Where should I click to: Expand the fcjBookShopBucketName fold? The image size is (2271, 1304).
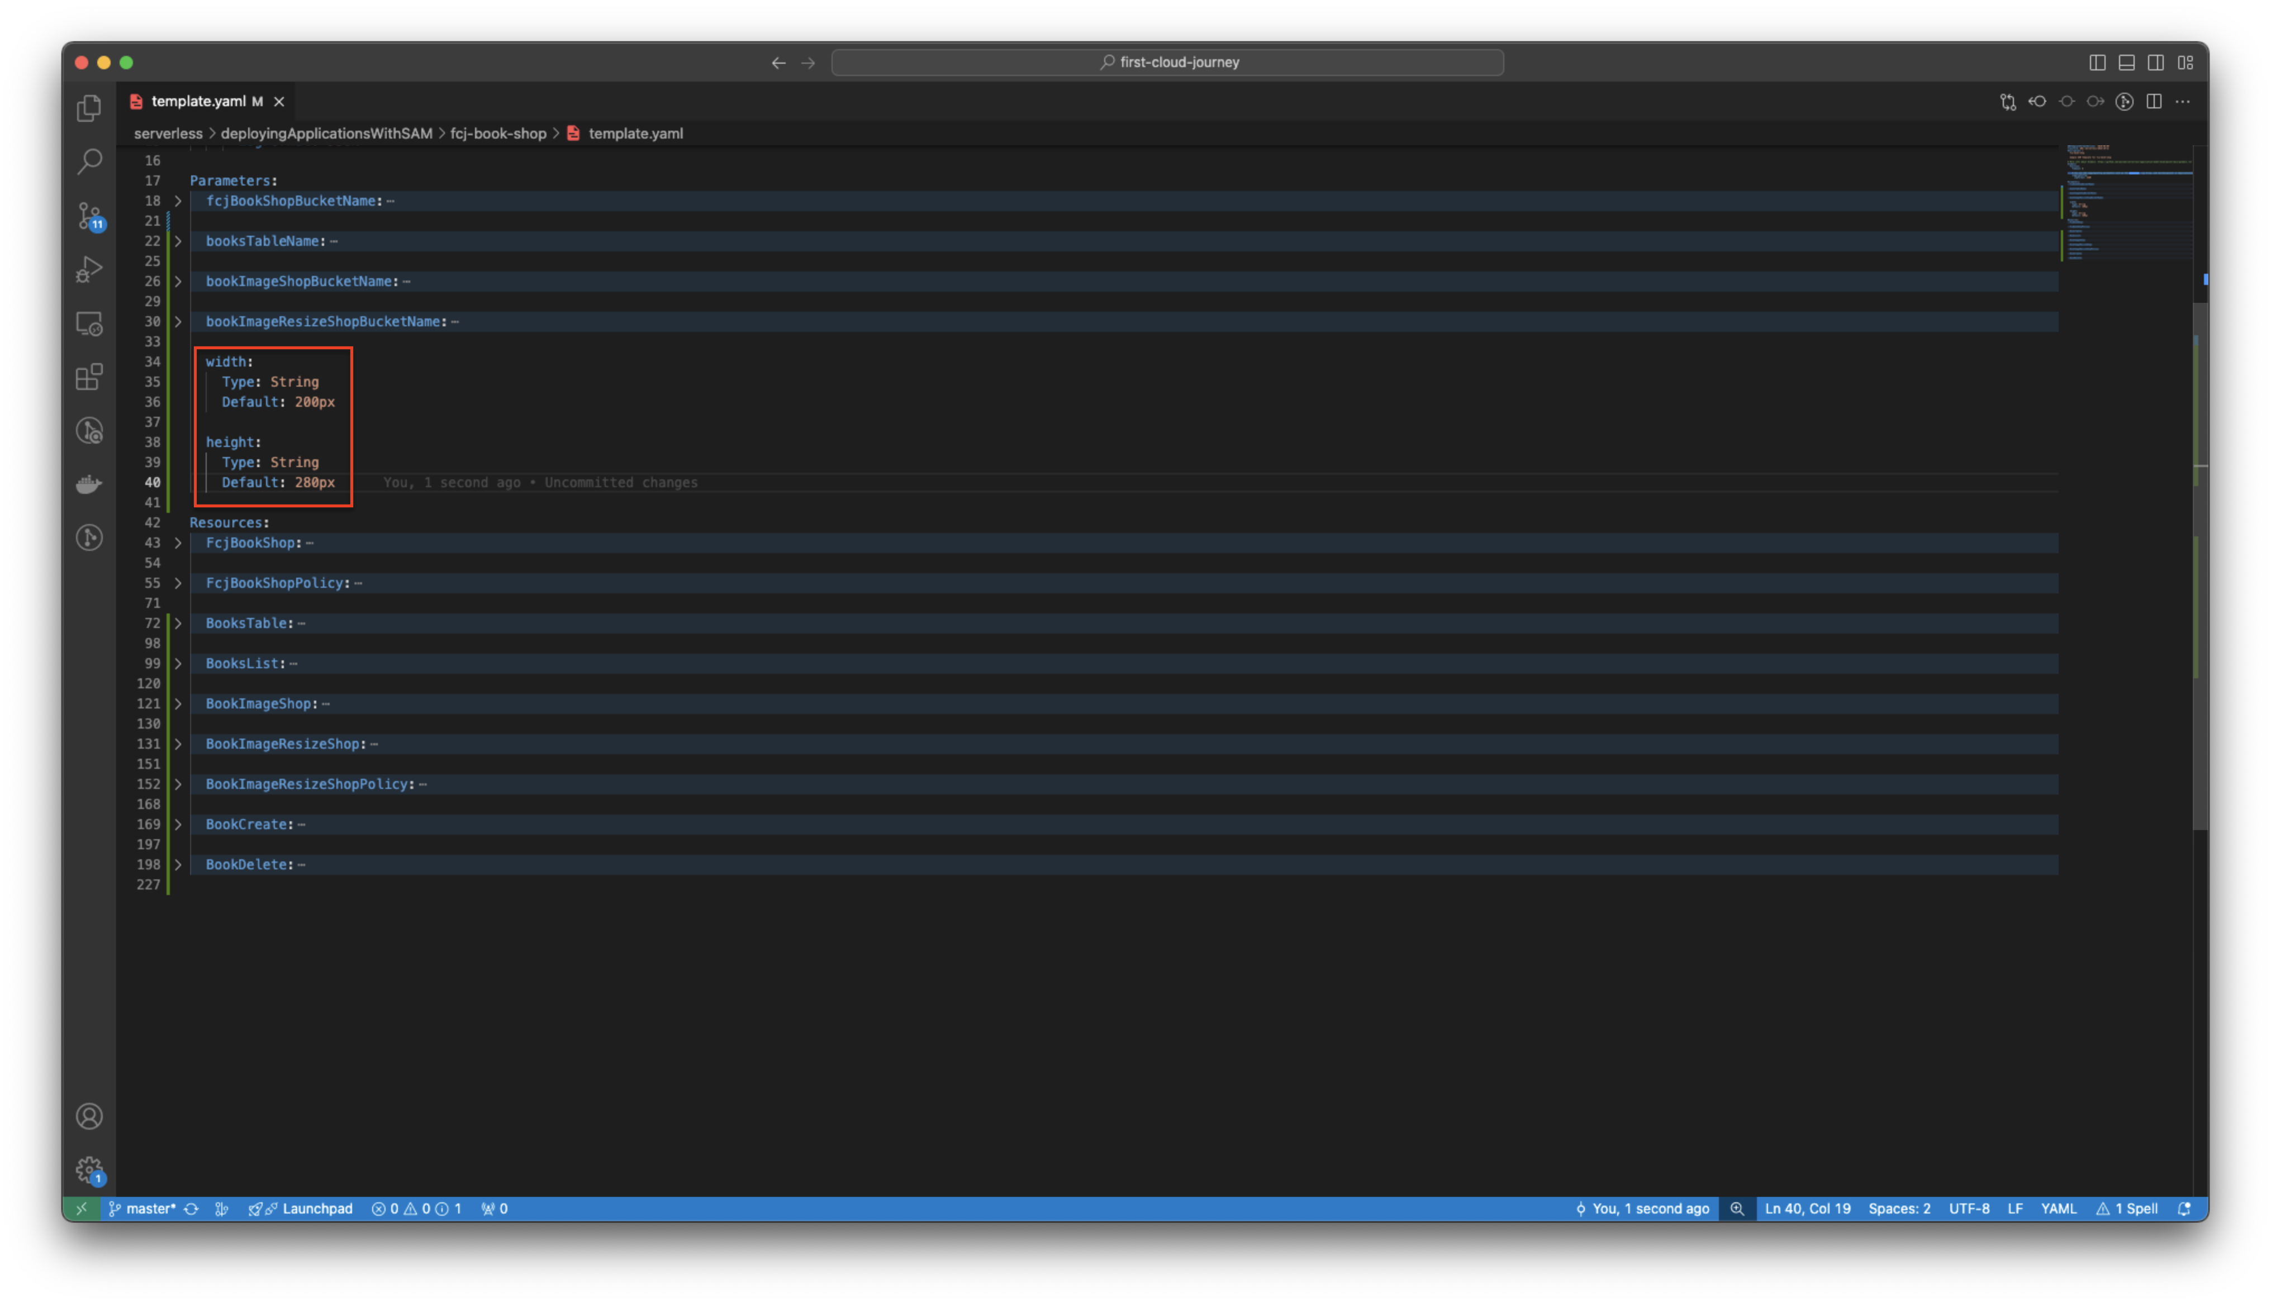tap(178, 202)
